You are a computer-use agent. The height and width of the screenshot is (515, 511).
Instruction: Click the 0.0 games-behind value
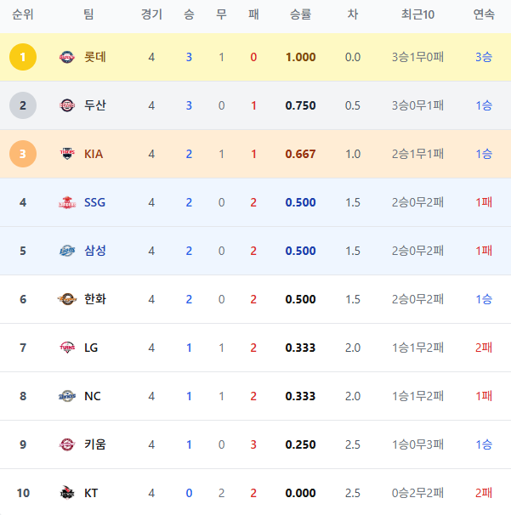click(353, 57)
